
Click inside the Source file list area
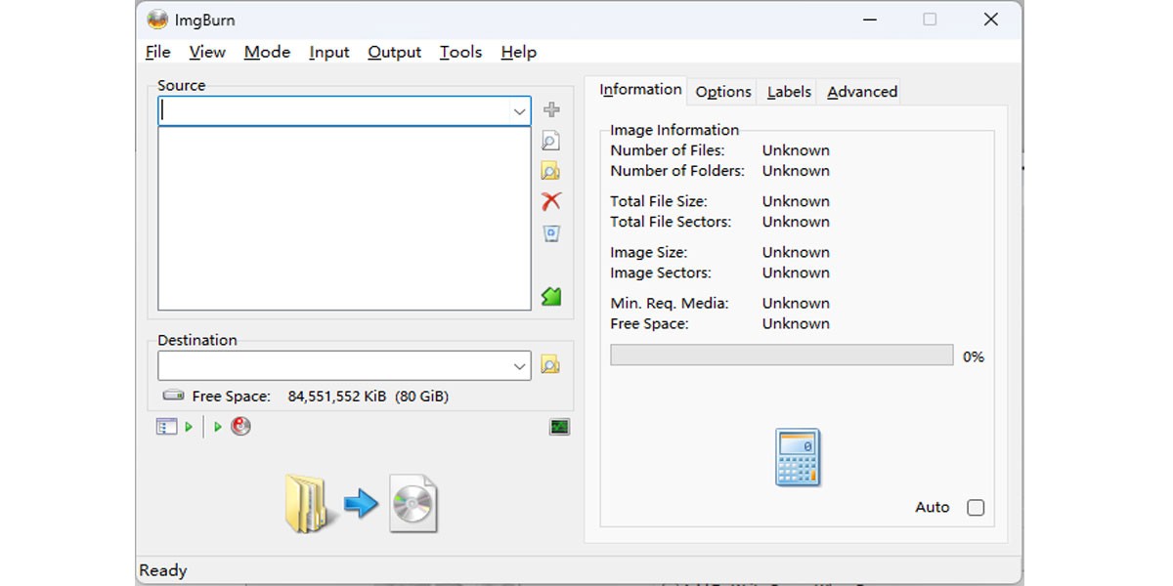point(344,218)
